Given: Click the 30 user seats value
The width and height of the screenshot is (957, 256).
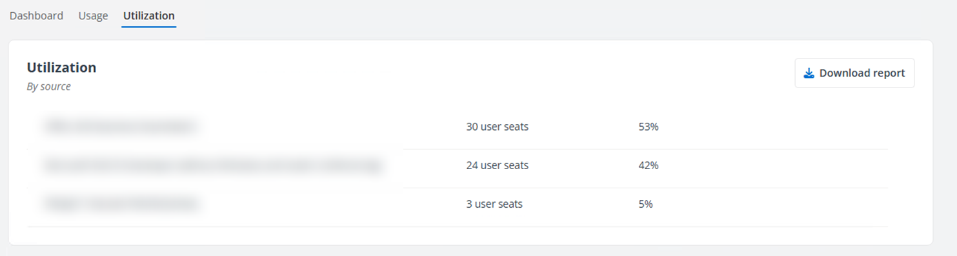Looking at the screenshot, I should 497,127.
